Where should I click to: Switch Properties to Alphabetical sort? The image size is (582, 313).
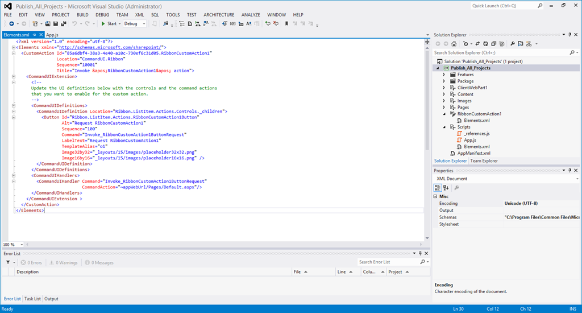click(446, 188)
